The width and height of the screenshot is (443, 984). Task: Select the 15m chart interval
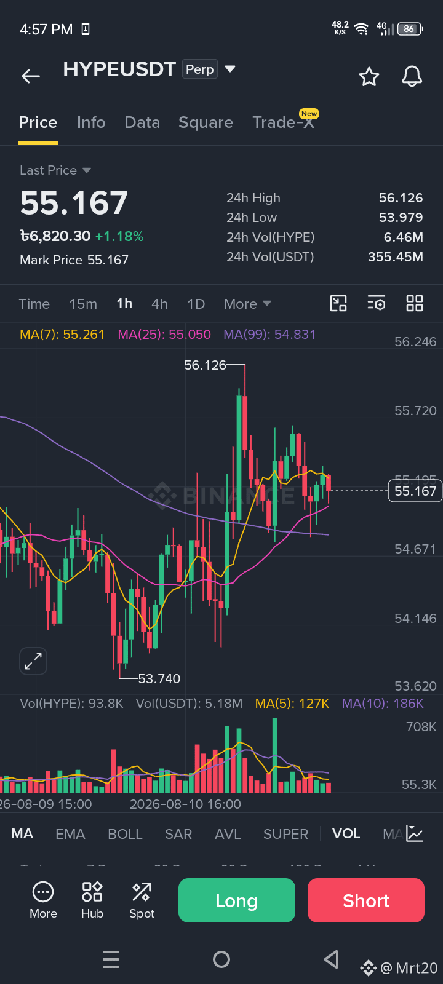[x=83, y=304]
